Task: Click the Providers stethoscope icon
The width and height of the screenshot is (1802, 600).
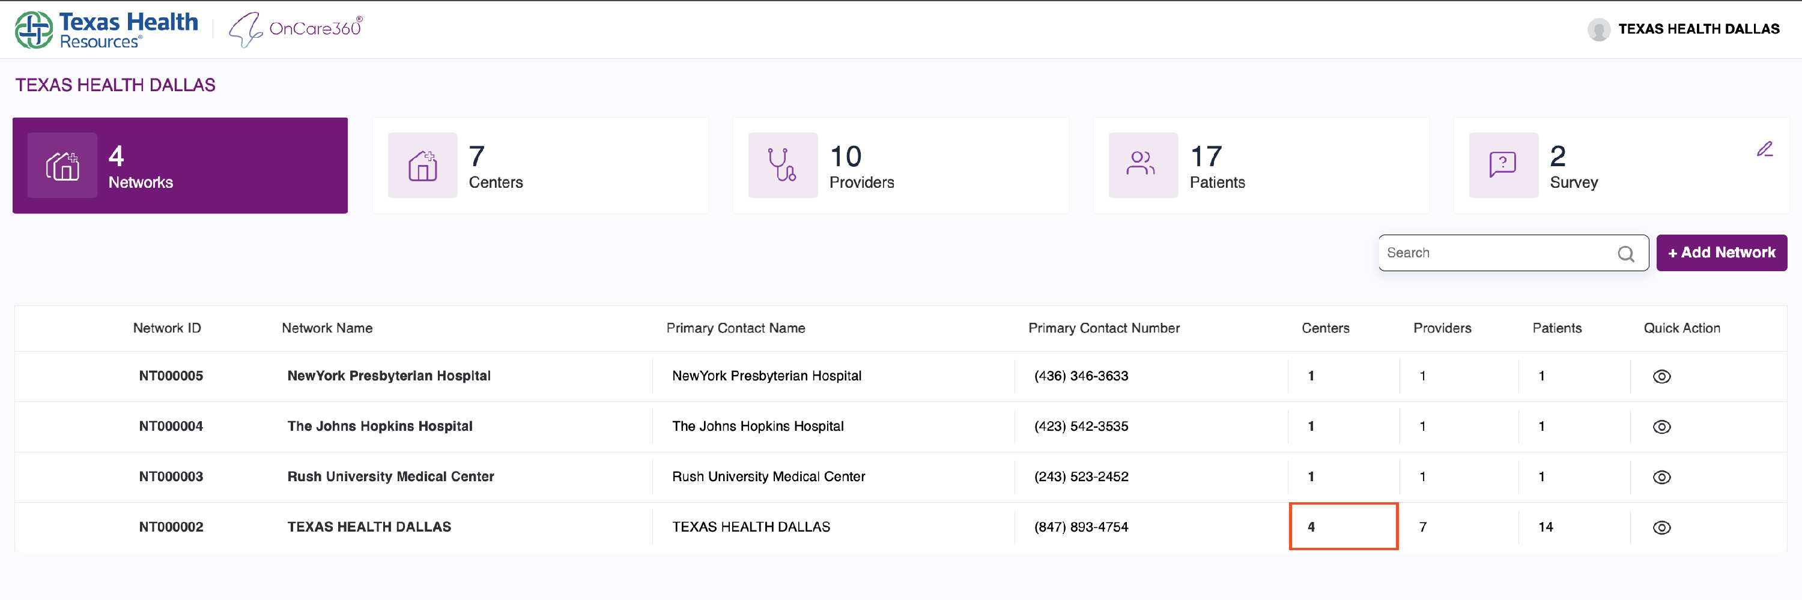Action: [783, 166]
